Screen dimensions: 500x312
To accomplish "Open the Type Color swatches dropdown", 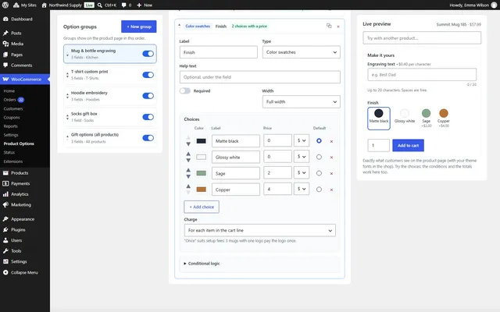I will coord(301,52).
